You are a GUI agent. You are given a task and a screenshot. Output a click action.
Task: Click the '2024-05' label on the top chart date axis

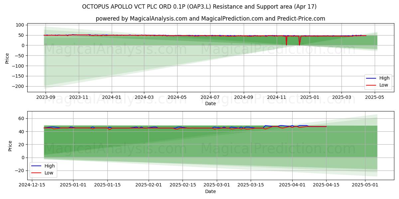[177, 98]
